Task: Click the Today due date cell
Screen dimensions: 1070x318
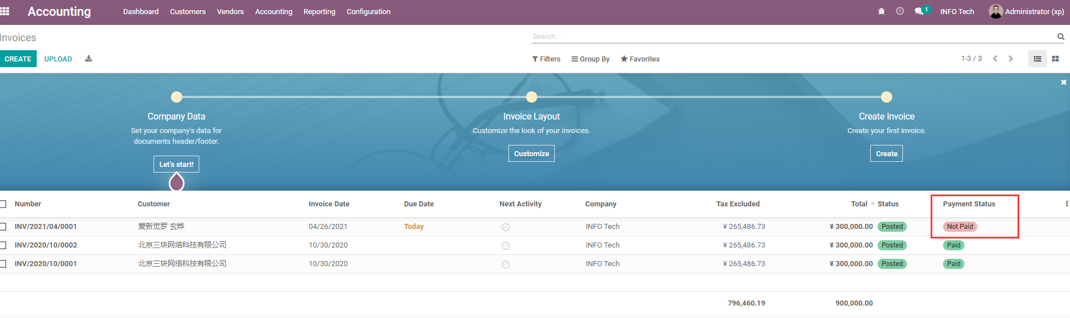Action: coord(414,227)
